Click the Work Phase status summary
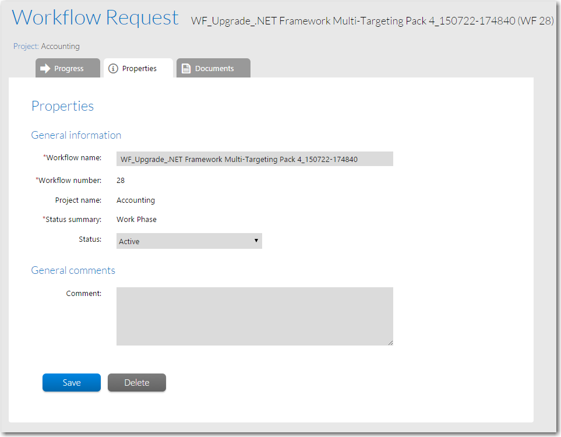 pyautogui.click(x=136, y=220)
